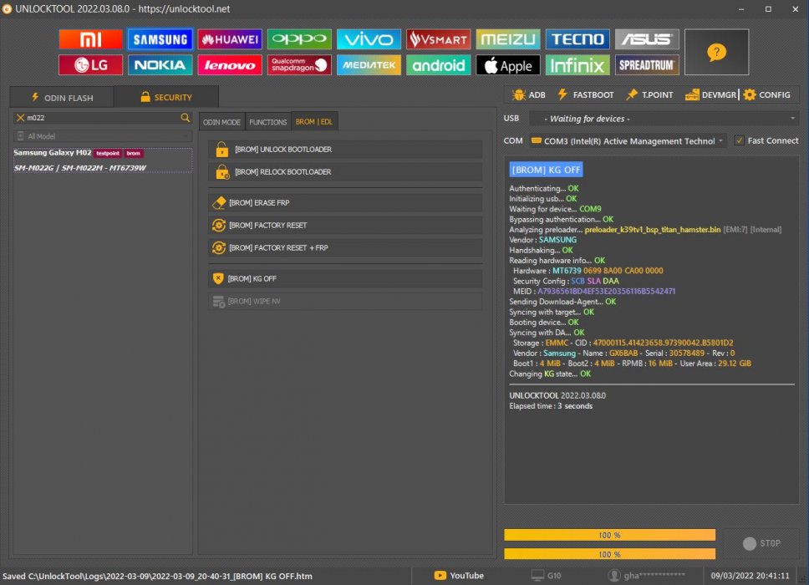Viewport: 809px width, 585px height.
Task: Click the saved log path in status bar
Action: click(x=157, y=576)
